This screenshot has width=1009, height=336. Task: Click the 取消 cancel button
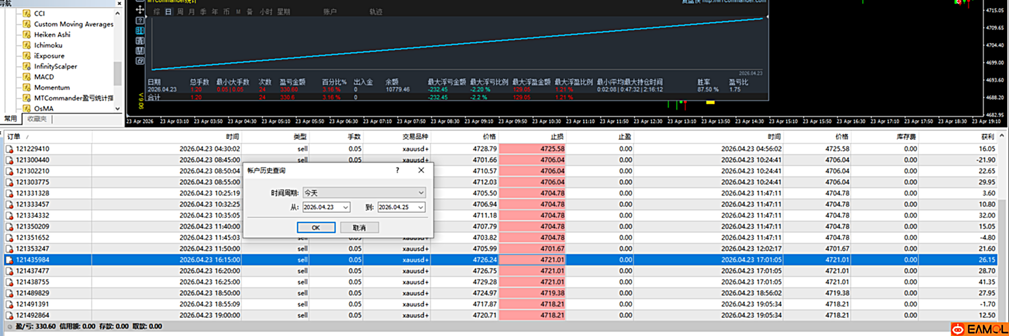tap(359, 228)
